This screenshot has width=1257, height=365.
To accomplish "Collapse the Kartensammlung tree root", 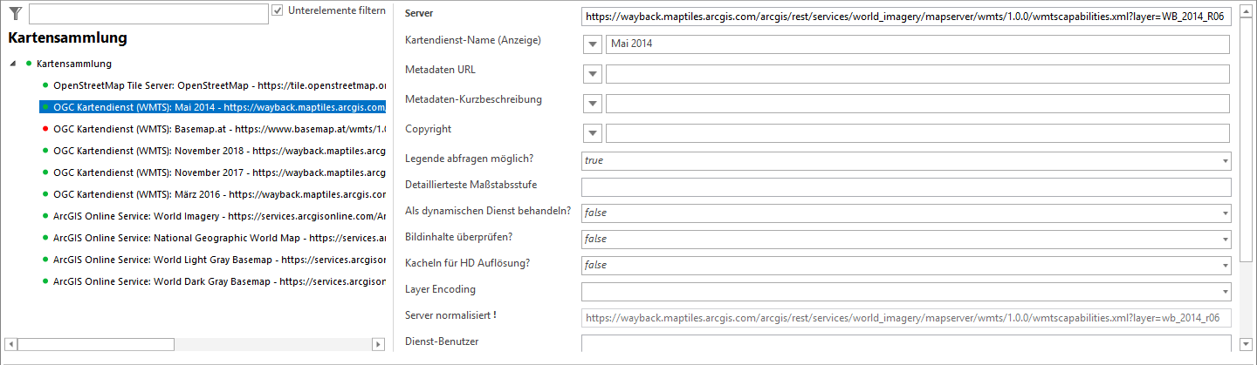I will tap(13, 64).
